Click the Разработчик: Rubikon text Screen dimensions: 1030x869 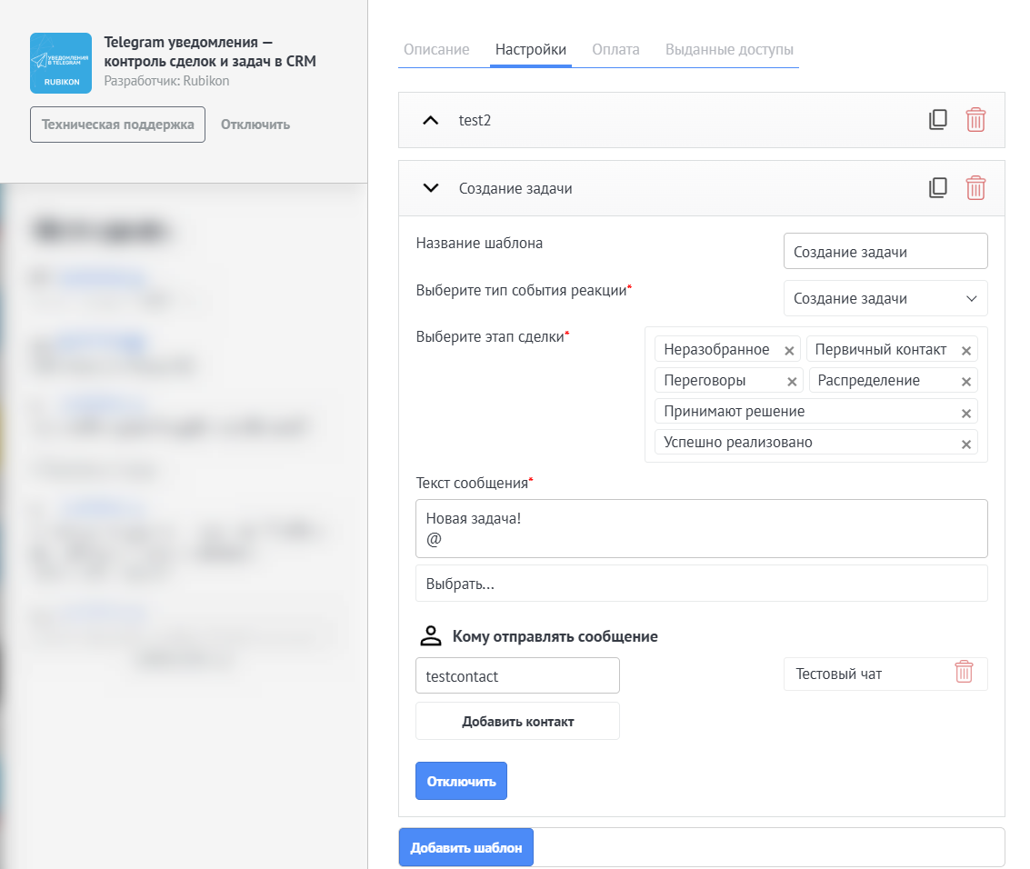[x=167, y=81]
